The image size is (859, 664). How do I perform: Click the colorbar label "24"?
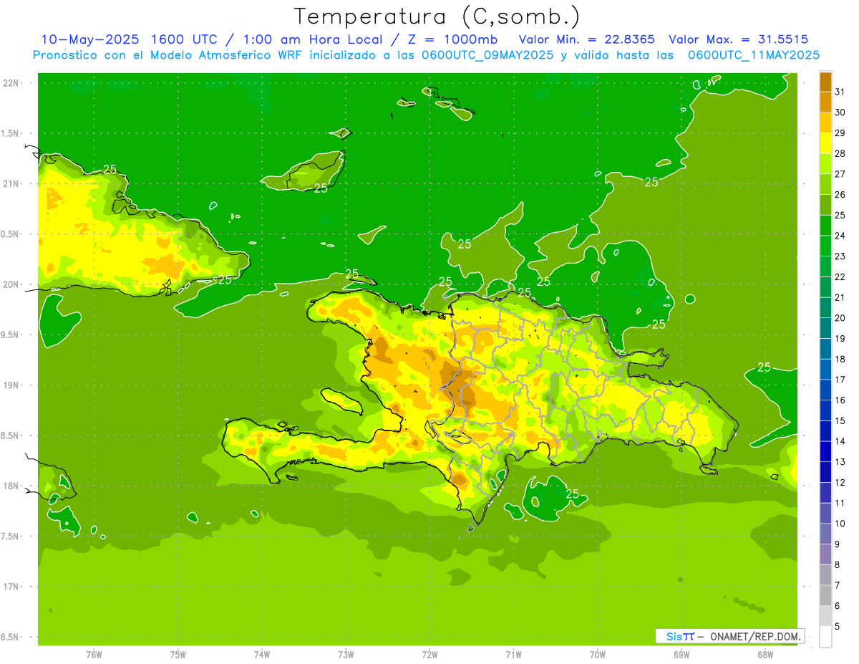pyautogui.click(x=840, y=236)
